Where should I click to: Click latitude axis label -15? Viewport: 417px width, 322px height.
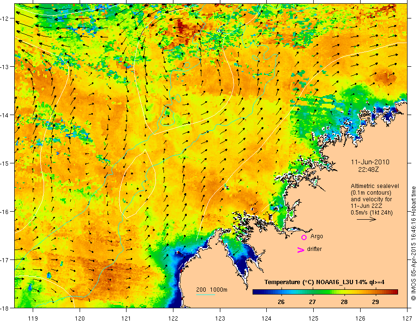pos(5,163)
